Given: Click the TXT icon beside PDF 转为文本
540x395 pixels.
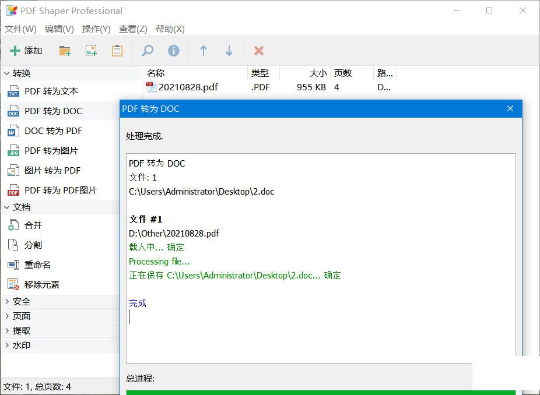Looking at the screenshot, I should point(13,91).
